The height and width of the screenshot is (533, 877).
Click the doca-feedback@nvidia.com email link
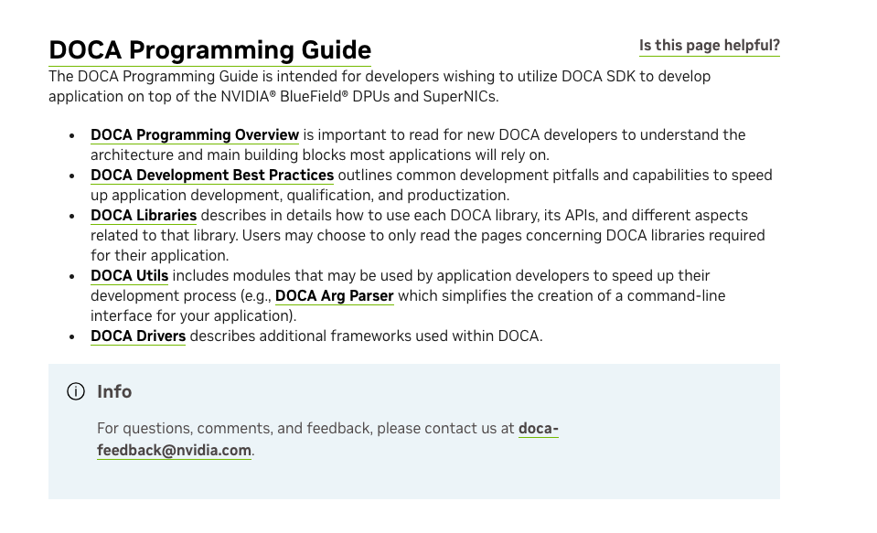tap(174, 451)
